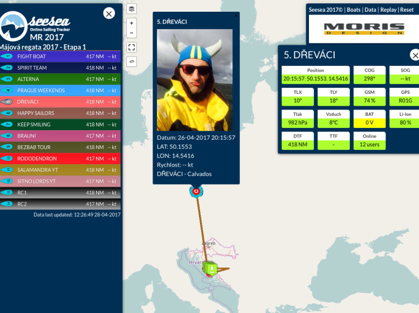Click the RODODENDRON boat icon
The width and height of the screenshot is (419, 313).
point(7,159)
